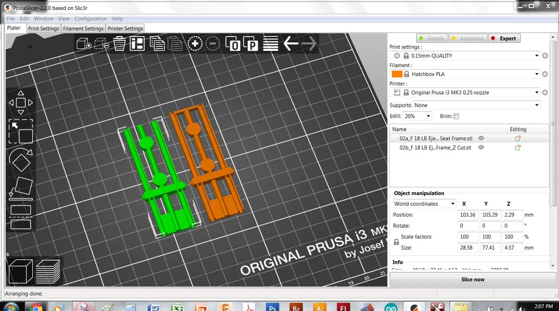
Task: Open Printer preset settings gear icon
Action: pyautogui.click(x=545, y=93)
